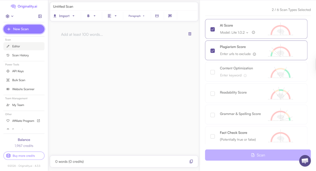Uncheck the Plagiarism Score checkbox
This screenshot has width=316, height=171.
point(213,51)
